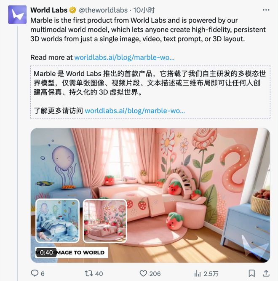Click the gold verified badge
Viewport: 278px width, 281px height.
(73, 10)
